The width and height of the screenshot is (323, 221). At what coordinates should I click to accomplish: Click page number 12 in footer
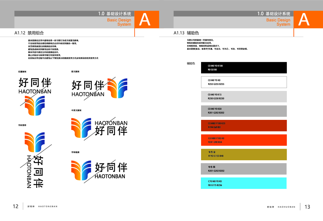pos(16,206)
